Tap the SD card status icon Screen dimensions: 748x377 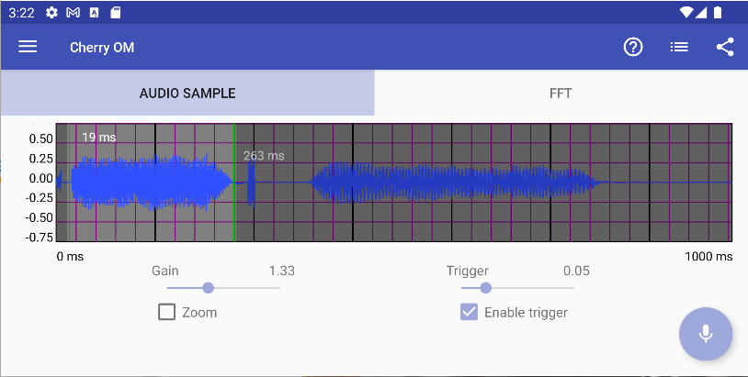point(116,12)
